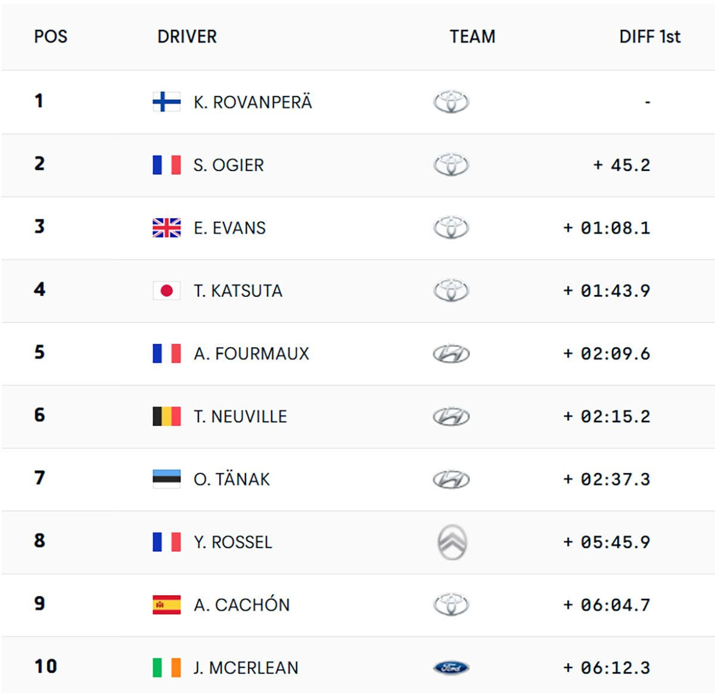Image resolution: width=715 pixels, height=693 pixels.
Task: Click the Belgium flag next to Neuville
Action: 166,416
